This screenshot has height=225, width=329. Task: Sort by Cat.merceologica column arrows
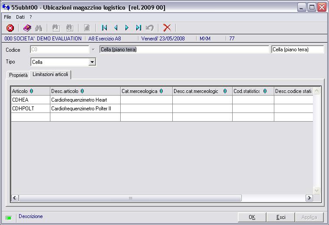[161, 91]
